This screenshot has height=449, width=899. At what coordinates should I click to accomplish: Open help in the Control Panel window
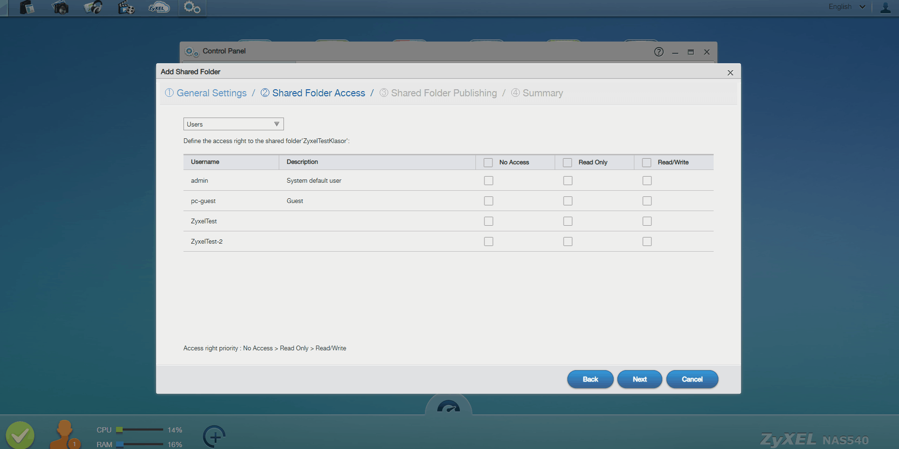pos(658,51)
